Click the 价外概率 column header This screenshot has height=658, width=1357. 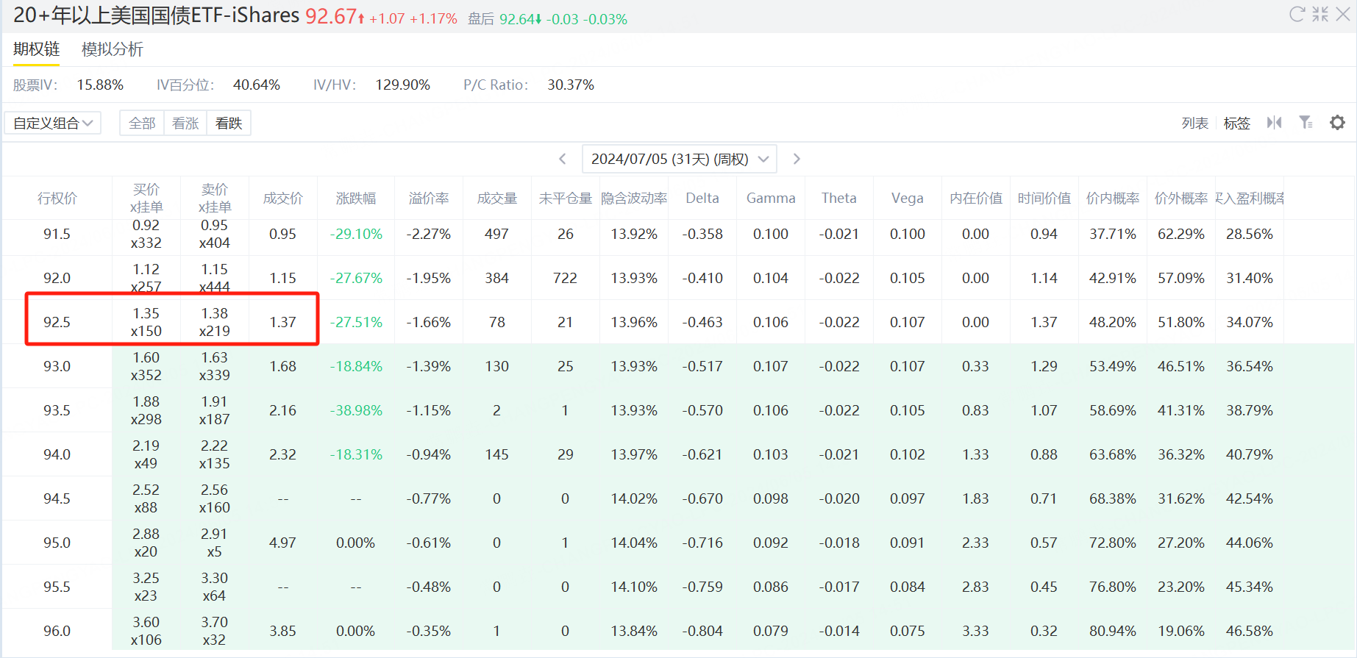tap(1181, 198)
